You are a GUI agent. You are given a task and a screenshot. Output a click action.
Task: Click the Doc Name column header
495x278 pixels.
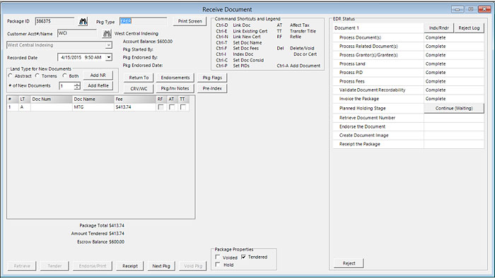93,99
